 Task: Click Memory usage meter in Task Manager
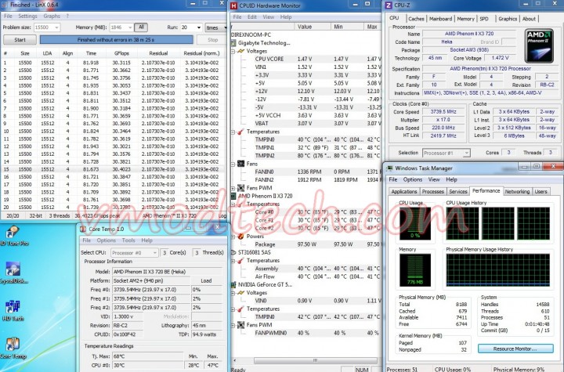[x=414, y=270]
